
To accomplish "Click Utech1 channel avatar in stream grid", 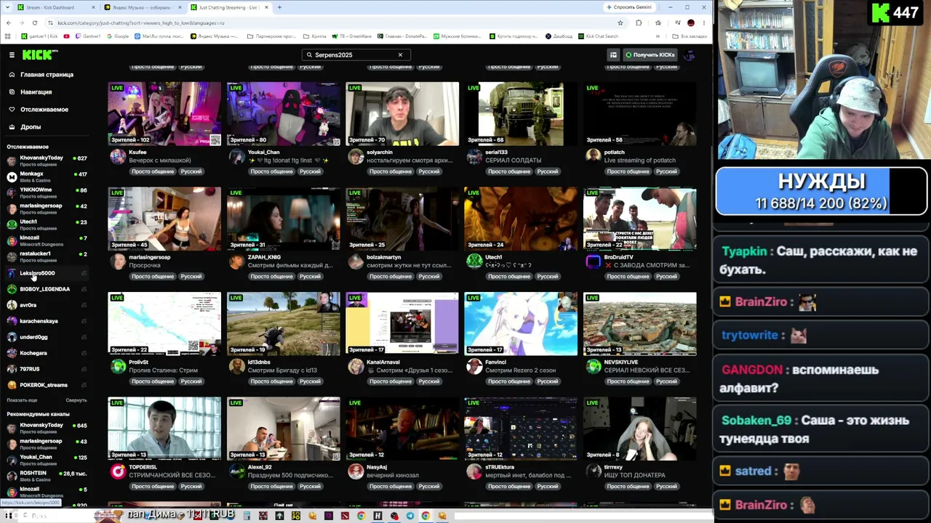I will [x=474, y=261].
